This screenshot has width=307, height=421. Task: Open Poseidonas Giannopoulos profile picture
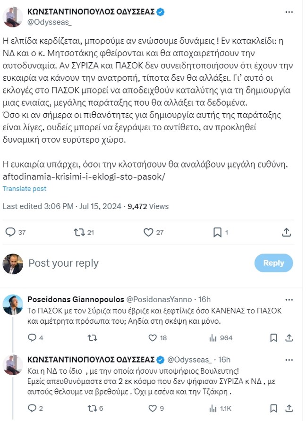click(x=12, y=305)
